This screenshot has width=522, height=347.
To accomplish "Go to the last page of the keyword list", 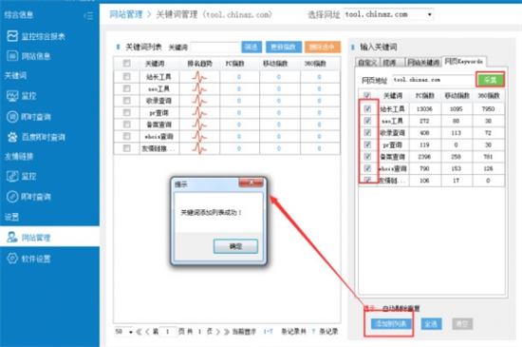I will coord(227,332).
